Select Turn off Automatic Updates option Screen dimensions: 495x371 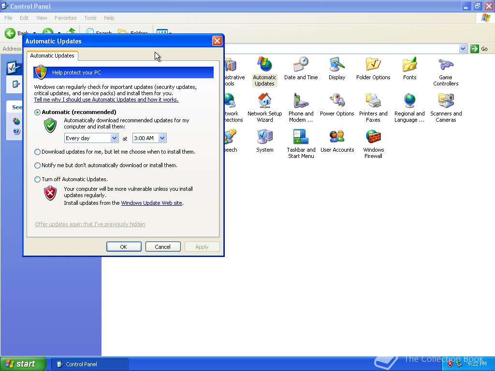37,179
